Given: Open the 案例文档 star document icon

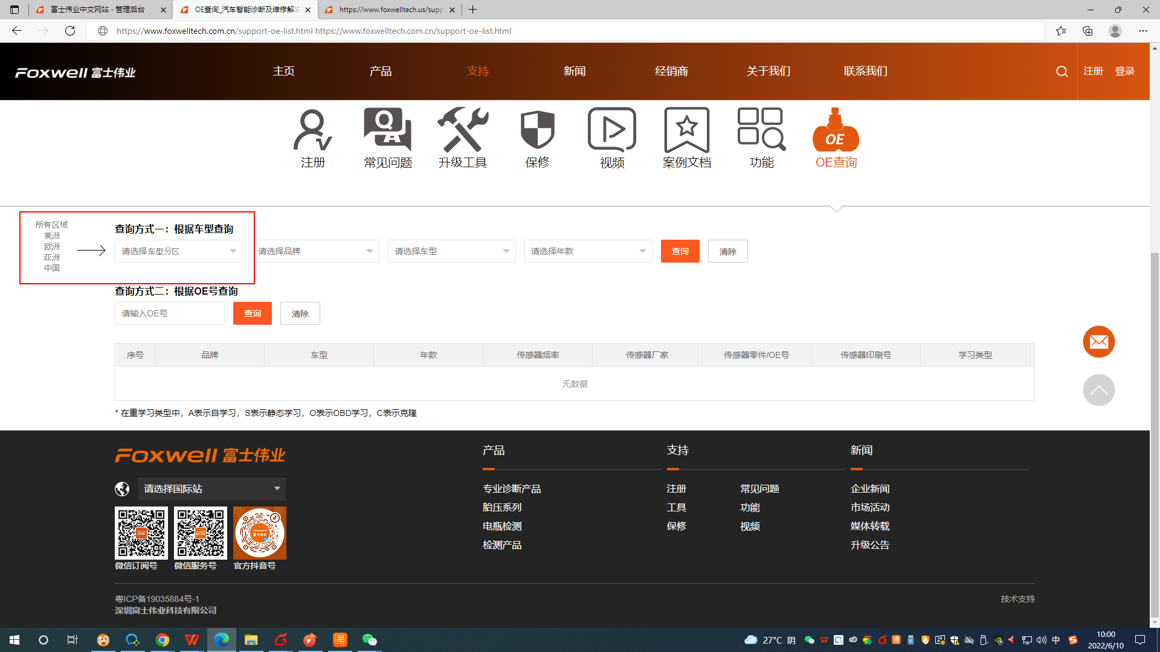Looking at the screenshot, I should coord(686,130).
